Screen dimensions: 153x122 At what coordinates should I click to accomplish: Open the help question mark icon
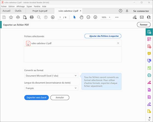coord(121,11)
